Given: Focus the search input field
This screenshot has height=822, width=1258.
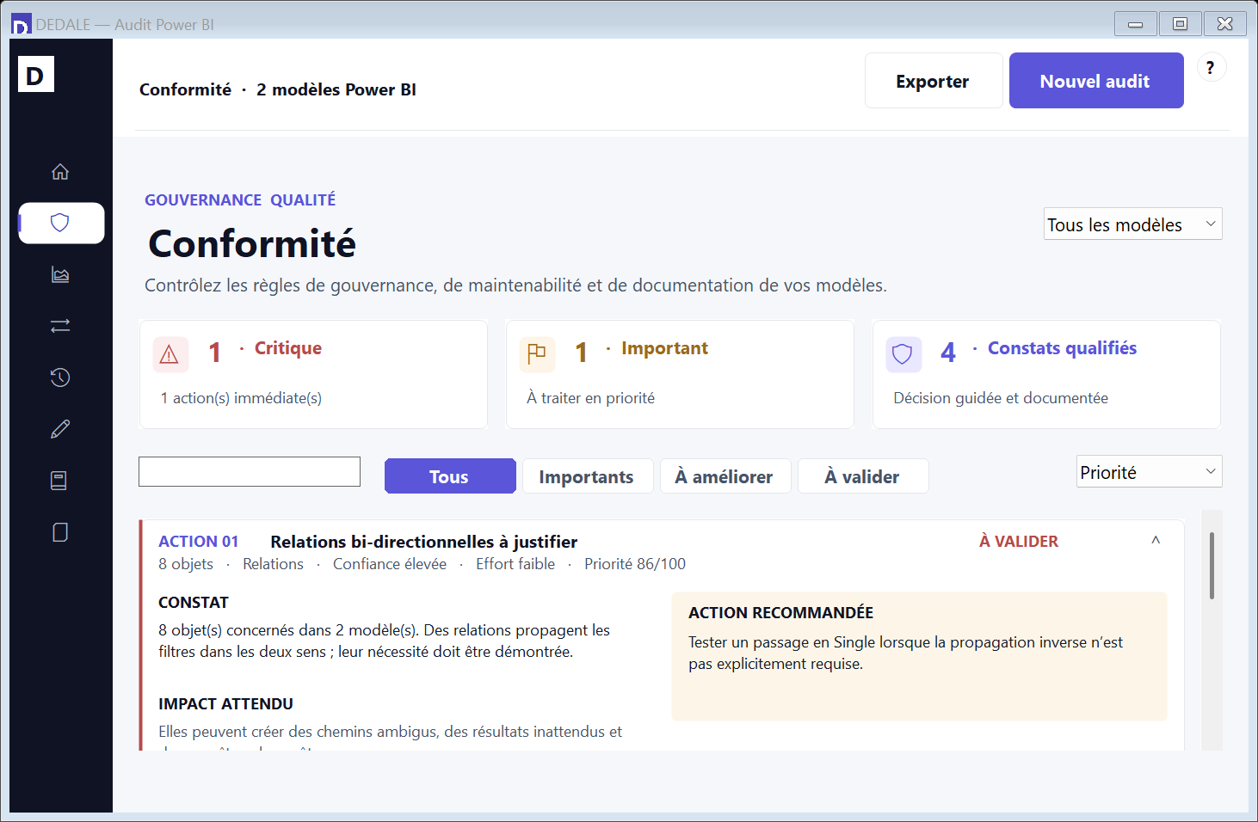Looking at the screenshot, I should (250, 472).
